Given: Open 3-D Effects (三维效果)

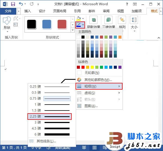Looking at the screenshot, I should coord(109,22).
